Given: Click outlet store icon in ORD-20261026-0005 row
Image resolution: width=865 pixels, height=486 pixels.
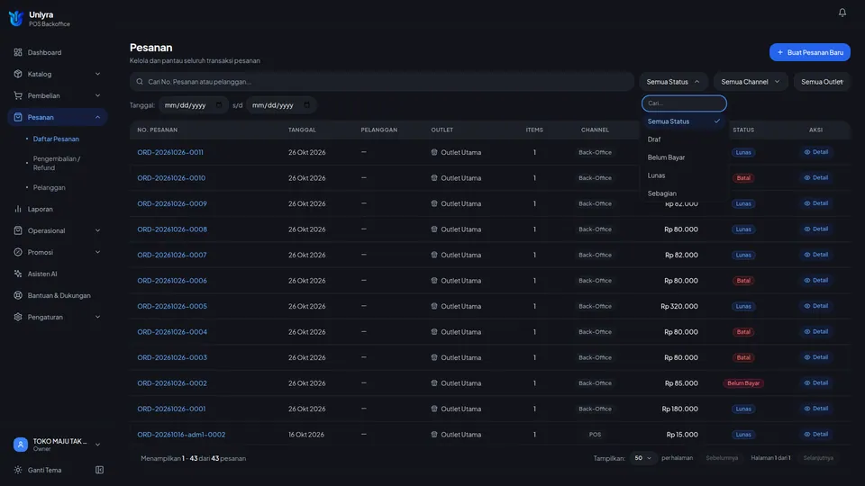Looking at the screenshot, I should (x=434, y=306).
